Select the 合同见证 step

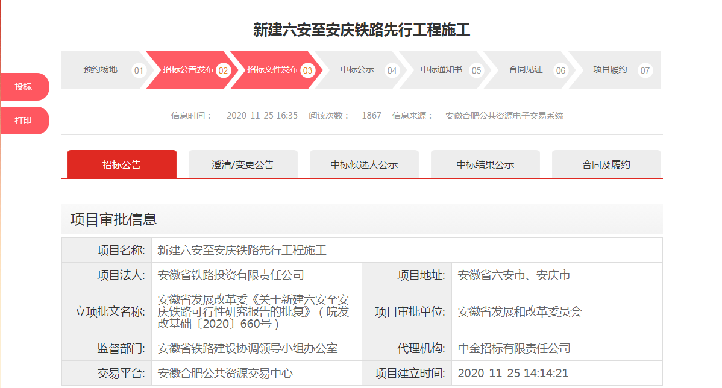526,70
